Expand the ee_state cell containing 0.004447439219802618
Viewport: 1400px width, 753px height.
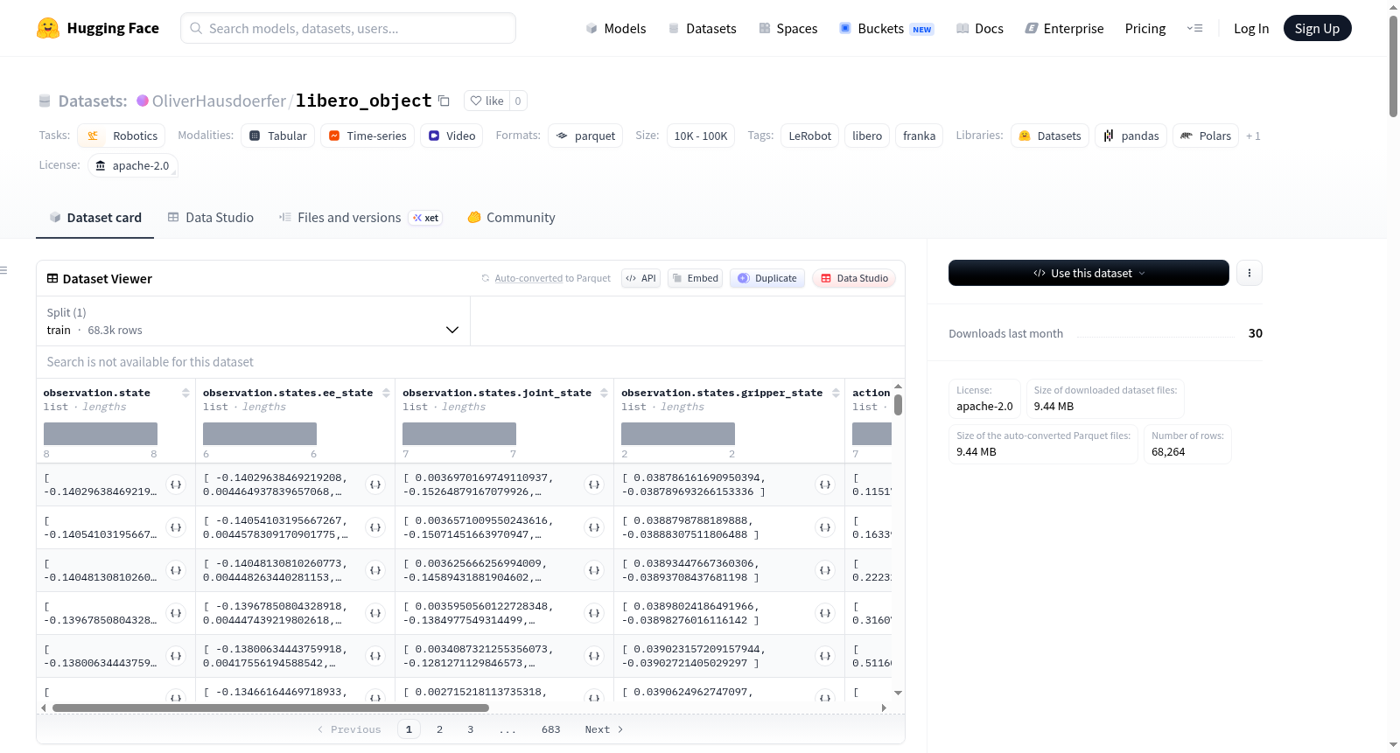click(375, 613)
